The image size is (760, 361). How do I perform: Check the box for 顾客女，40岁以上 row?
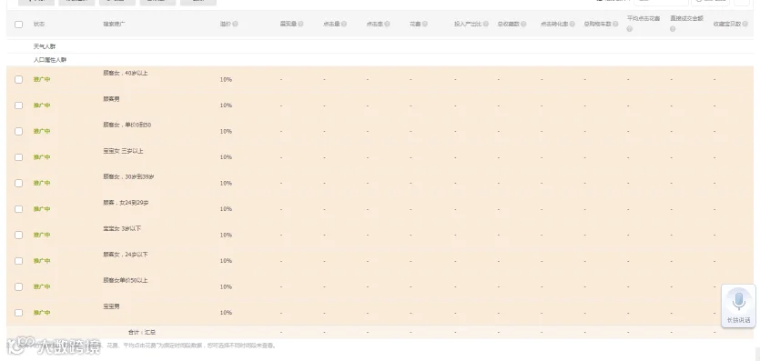pos(18,79)
